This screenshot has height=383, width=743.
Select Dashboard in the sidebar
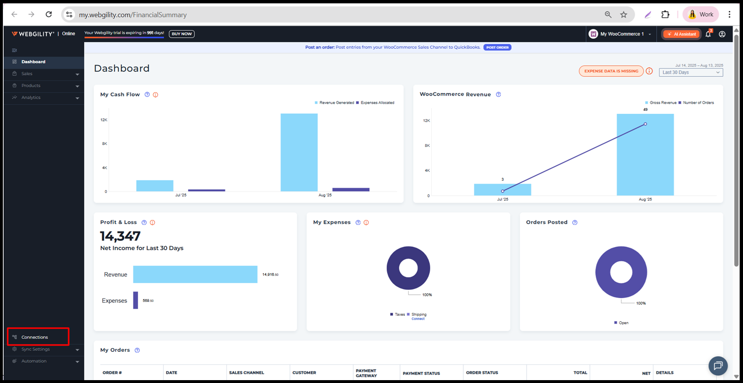tap(33, 62)
